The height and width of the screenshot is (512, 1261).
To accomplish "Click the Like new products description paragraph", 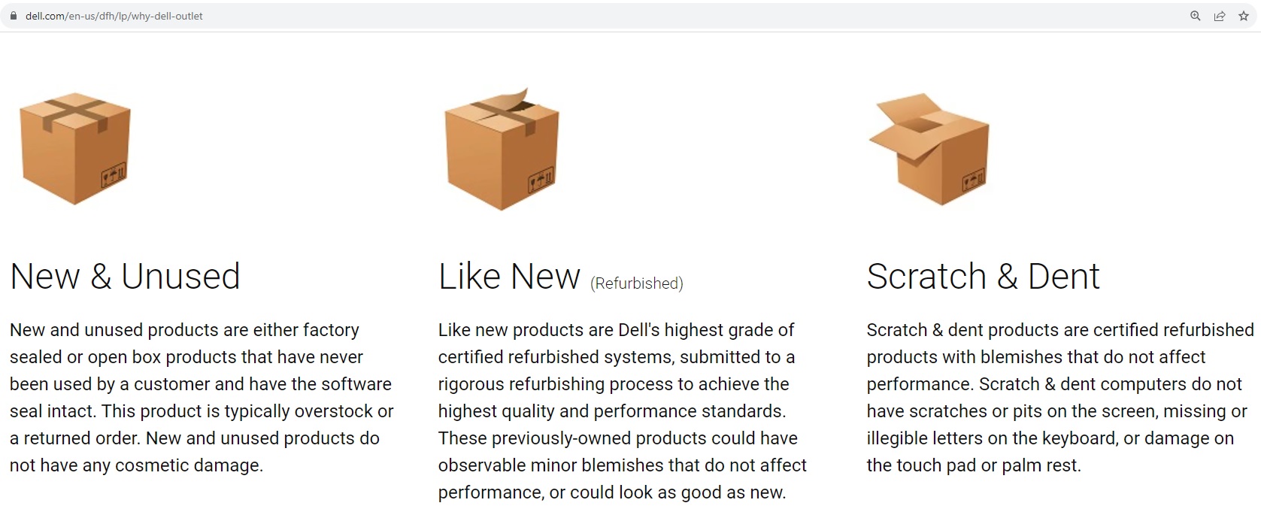I will pos(622,411).
